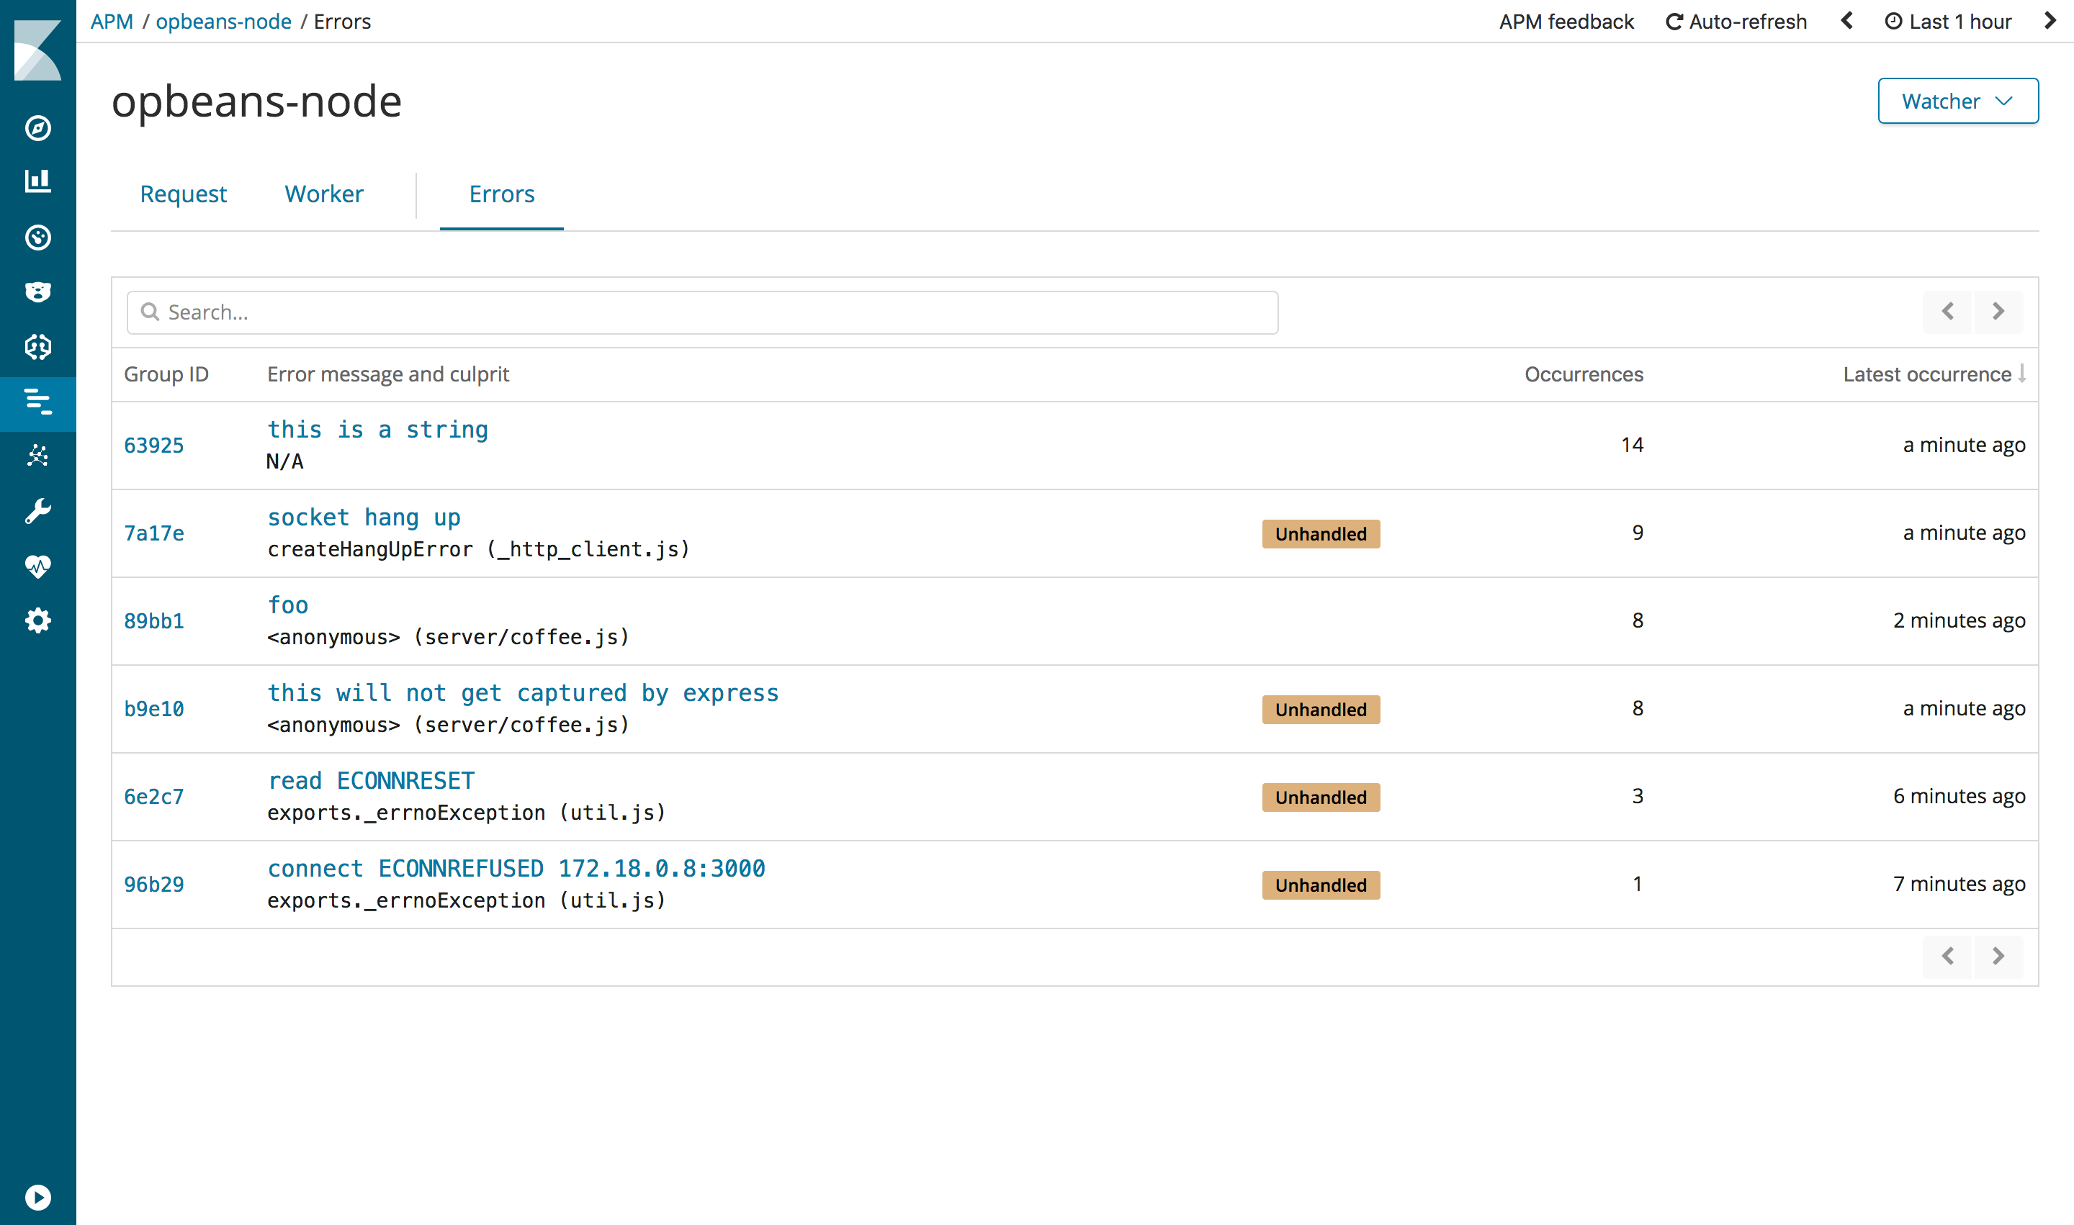Open Monitoring via the heartbeat icon
Viewport: 2074px width, 1225px height.
(38, 566)
